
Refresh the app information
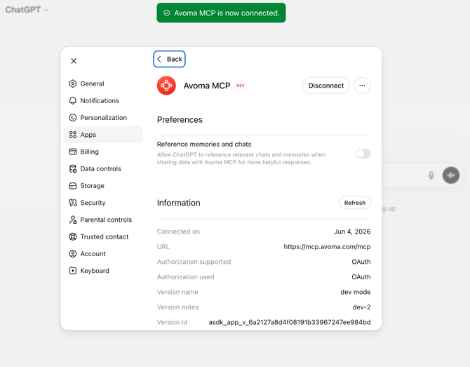[355, 203]
